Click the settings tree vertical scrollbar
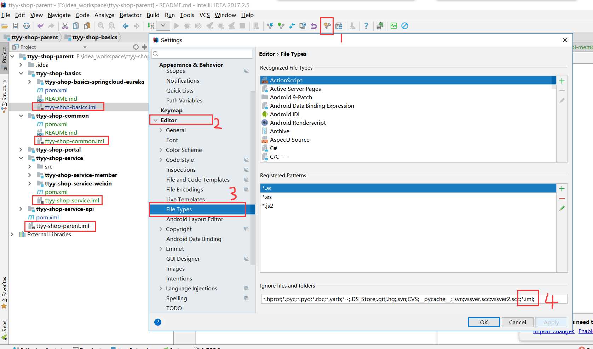 253,178
